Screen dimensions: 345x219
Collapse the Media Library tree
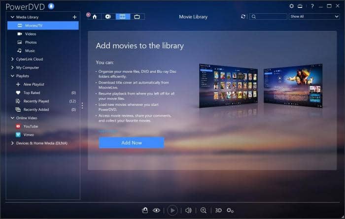click(12, 17)
